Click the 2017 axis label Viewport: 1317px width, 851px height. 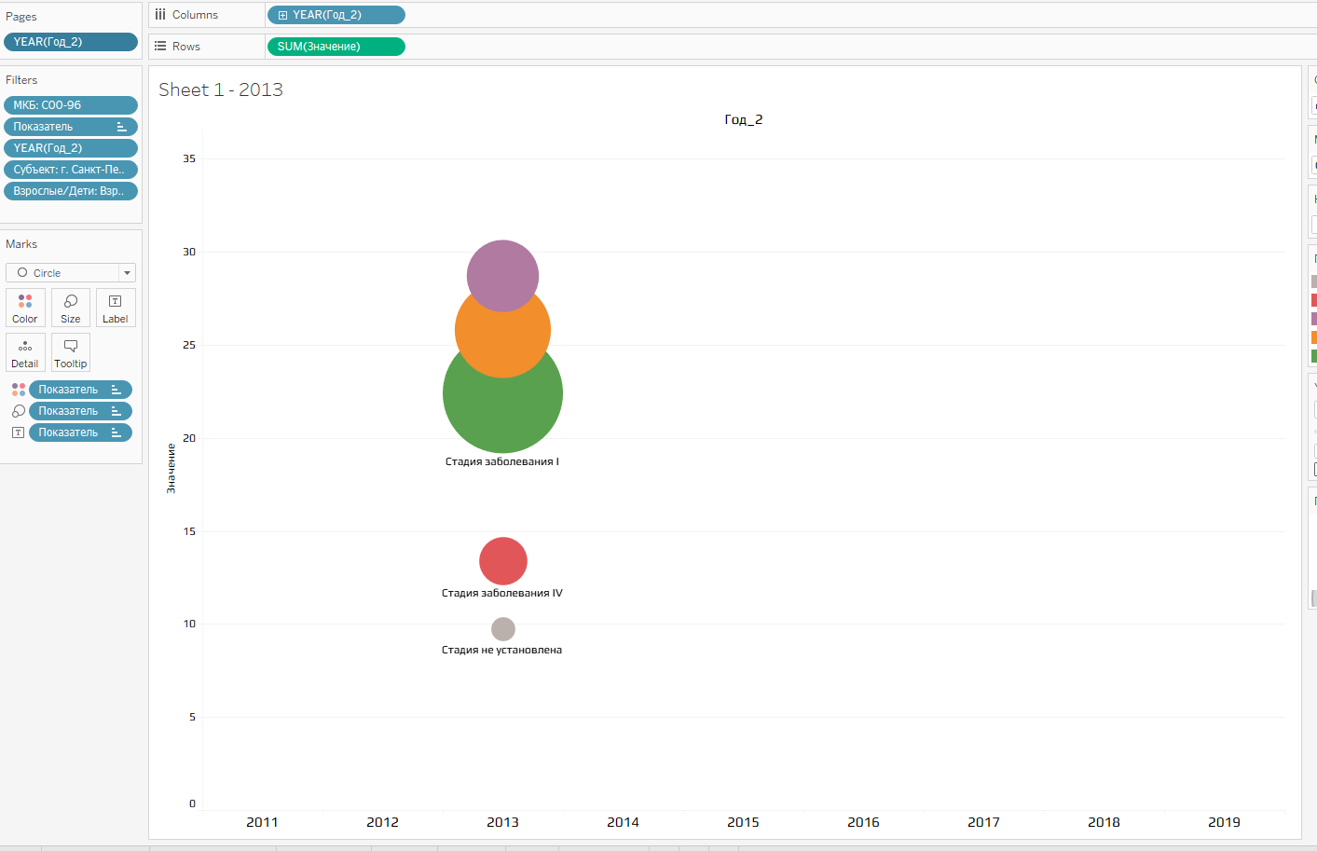point(983,822)
